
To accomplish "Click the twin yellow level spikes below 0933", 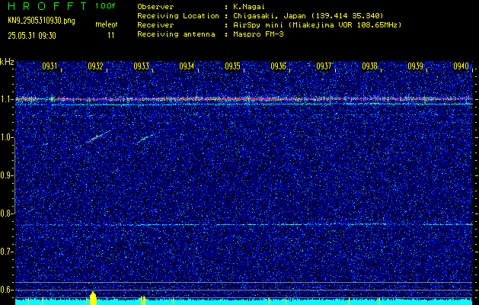I will (x=142, y=300).
